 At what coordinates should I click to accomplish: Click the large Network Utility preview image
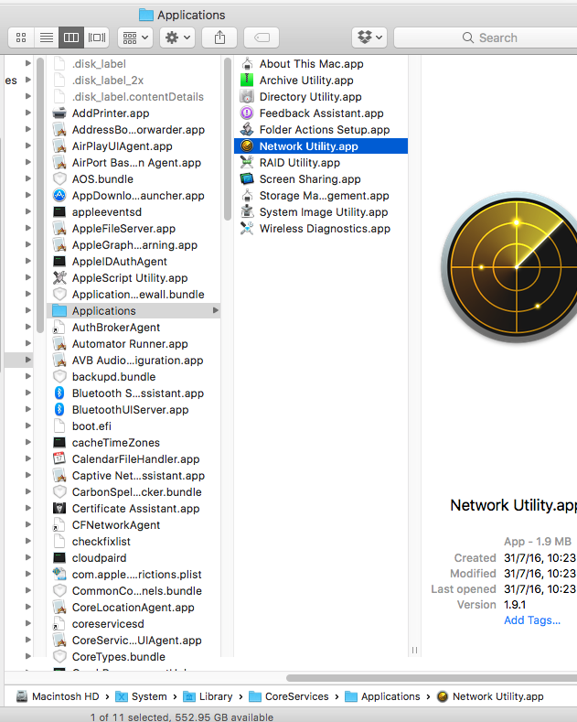[x=511, y=267]
